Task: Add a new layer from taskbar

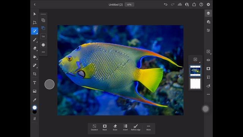Action: pyautogui.click(x=208, y=52)
